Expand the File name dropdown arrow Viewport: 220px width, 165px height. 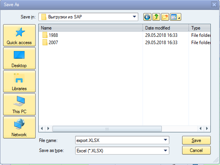pos(166,140)
